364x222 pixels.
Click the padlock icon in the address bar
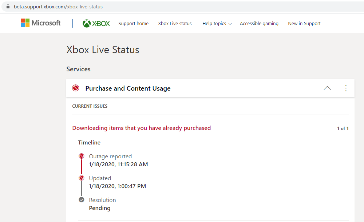click(8, 7)
